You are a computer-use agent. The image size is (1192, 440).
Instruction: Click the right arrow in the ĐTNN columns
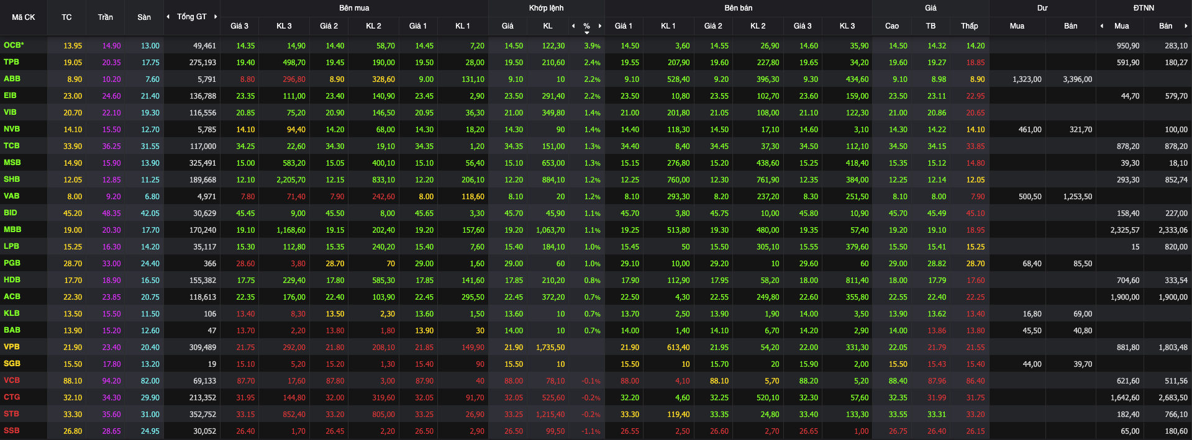(x=1186, y=26)
